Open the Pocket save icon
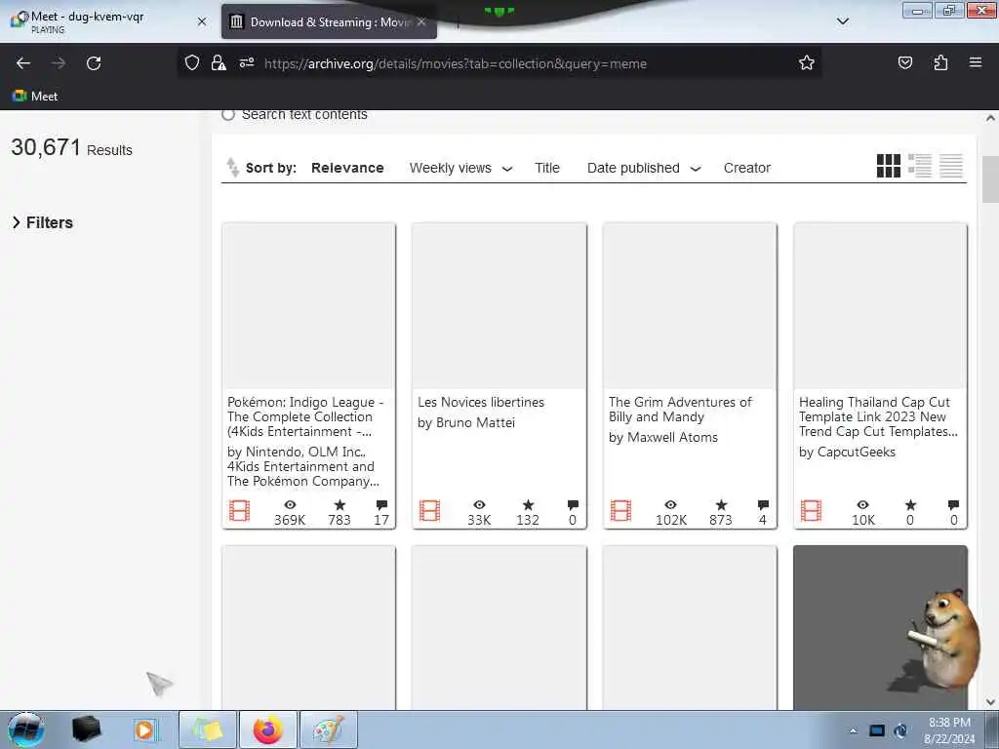Viewport: 999px width, 749px height. point(904,62)
